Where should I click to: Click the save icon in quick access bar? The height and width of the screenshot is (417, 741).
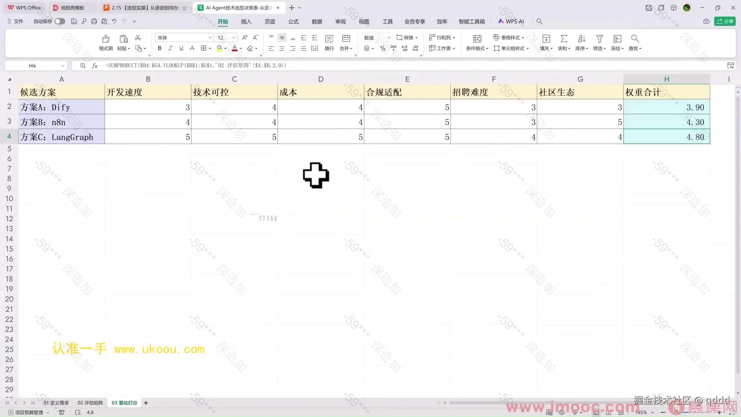[x=74, y=21]
